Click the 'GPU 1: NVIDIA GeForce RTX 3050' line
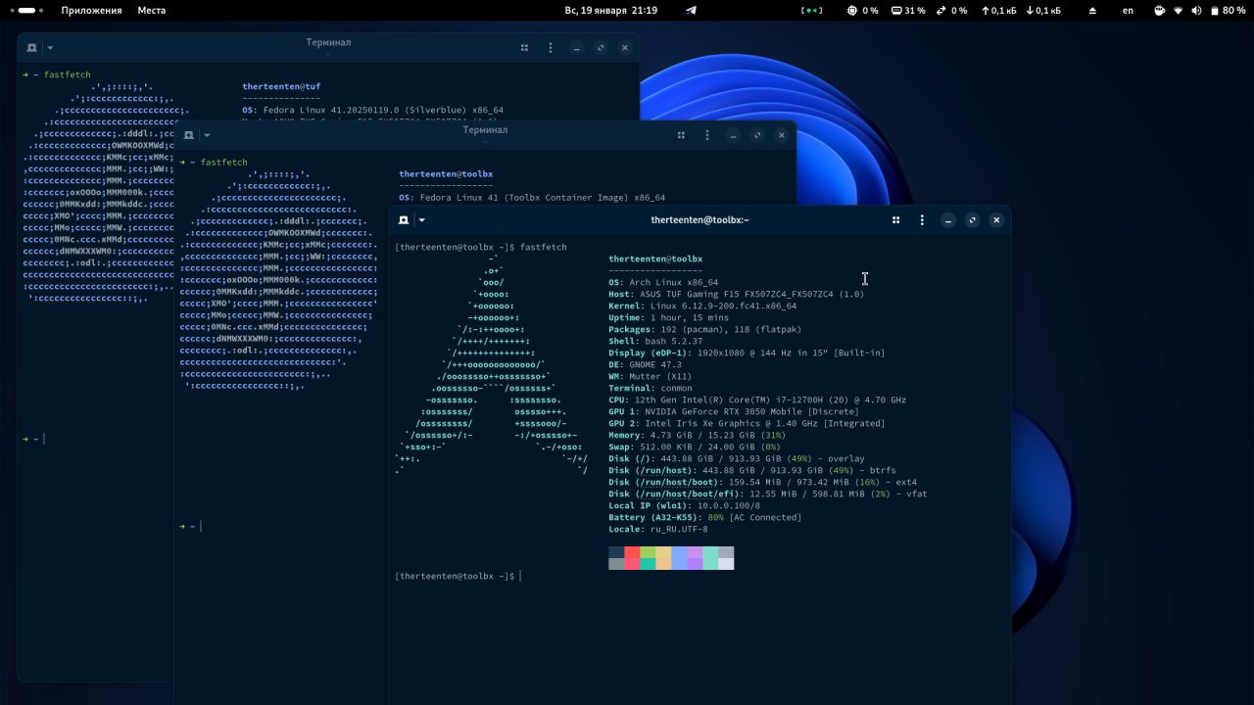 (x=734, y=412)
